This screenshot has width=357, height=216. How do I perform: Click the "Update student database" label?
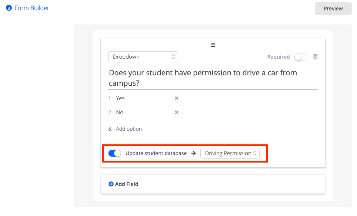point(156,153)
